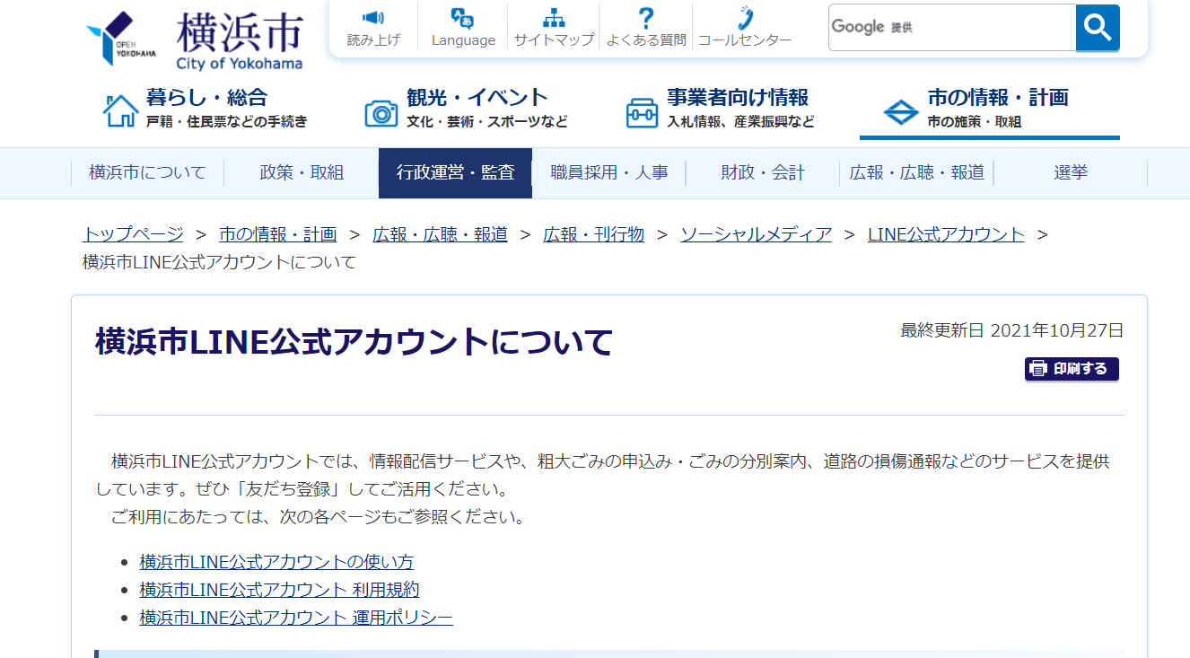Viewport: 1190px width, 658px height.
Task: Select the 職員採用・人事 tab
Action: click(x=609, y=173)
